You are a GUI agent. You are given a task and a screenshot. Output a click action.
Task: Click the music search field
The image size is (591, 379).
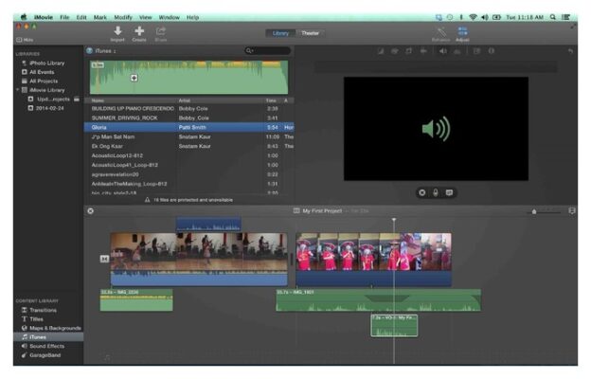(268, 50)
